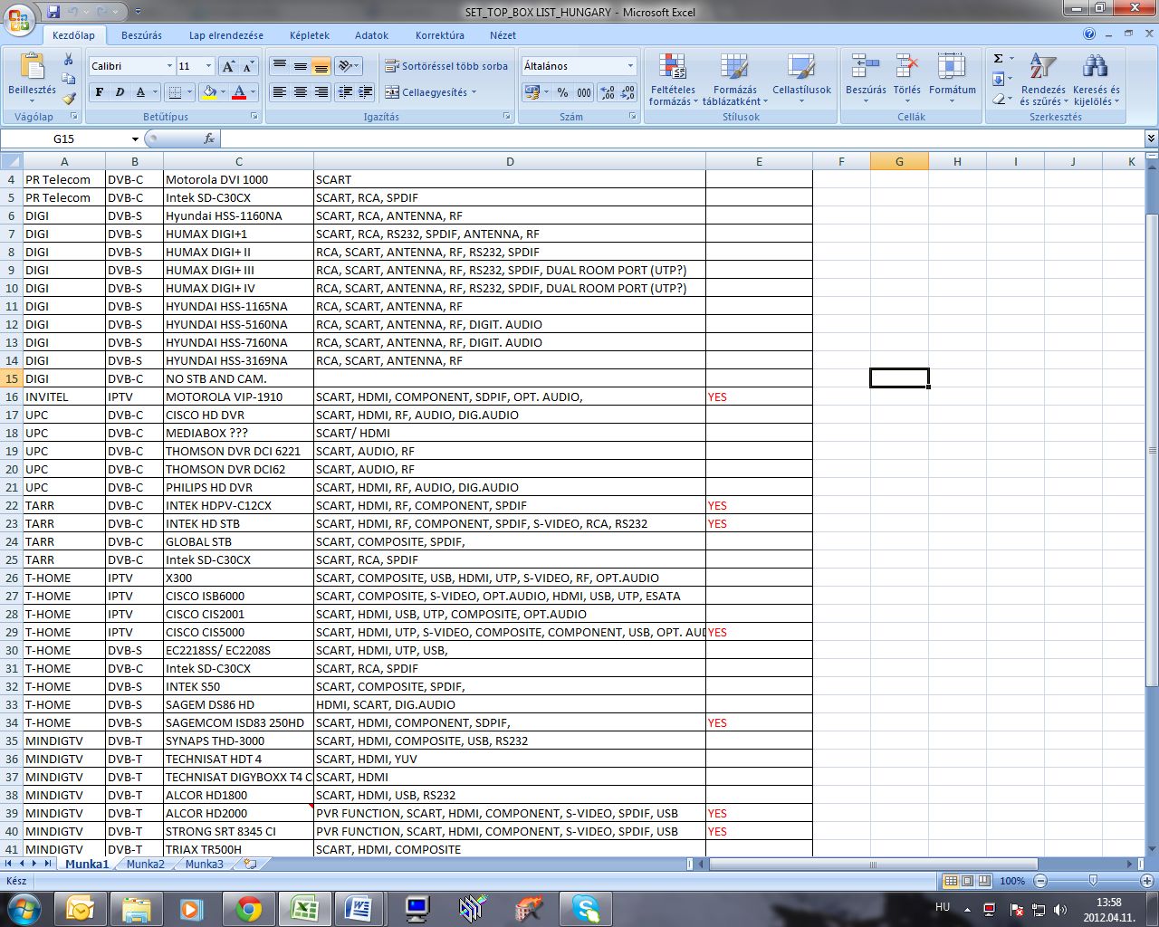Toggle italic formatting (D)
Image resolution: width=1159 pixels, height=927 pixels.
click(x=120, y=92)
